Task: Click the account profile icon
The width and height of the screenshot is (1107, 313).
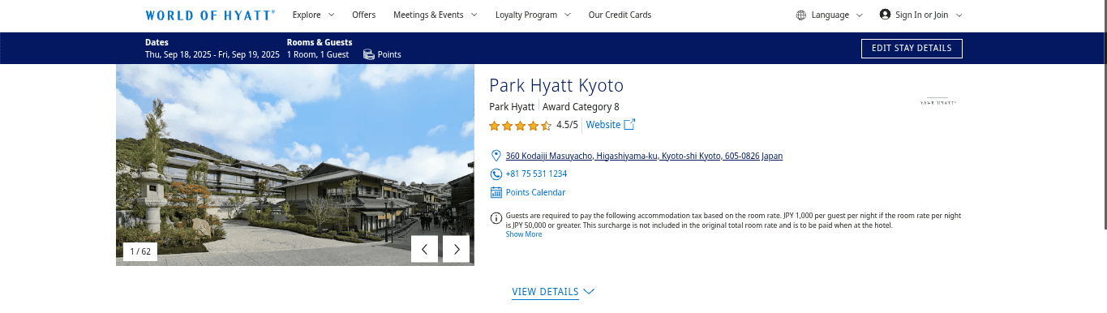Action: point(885,15)
